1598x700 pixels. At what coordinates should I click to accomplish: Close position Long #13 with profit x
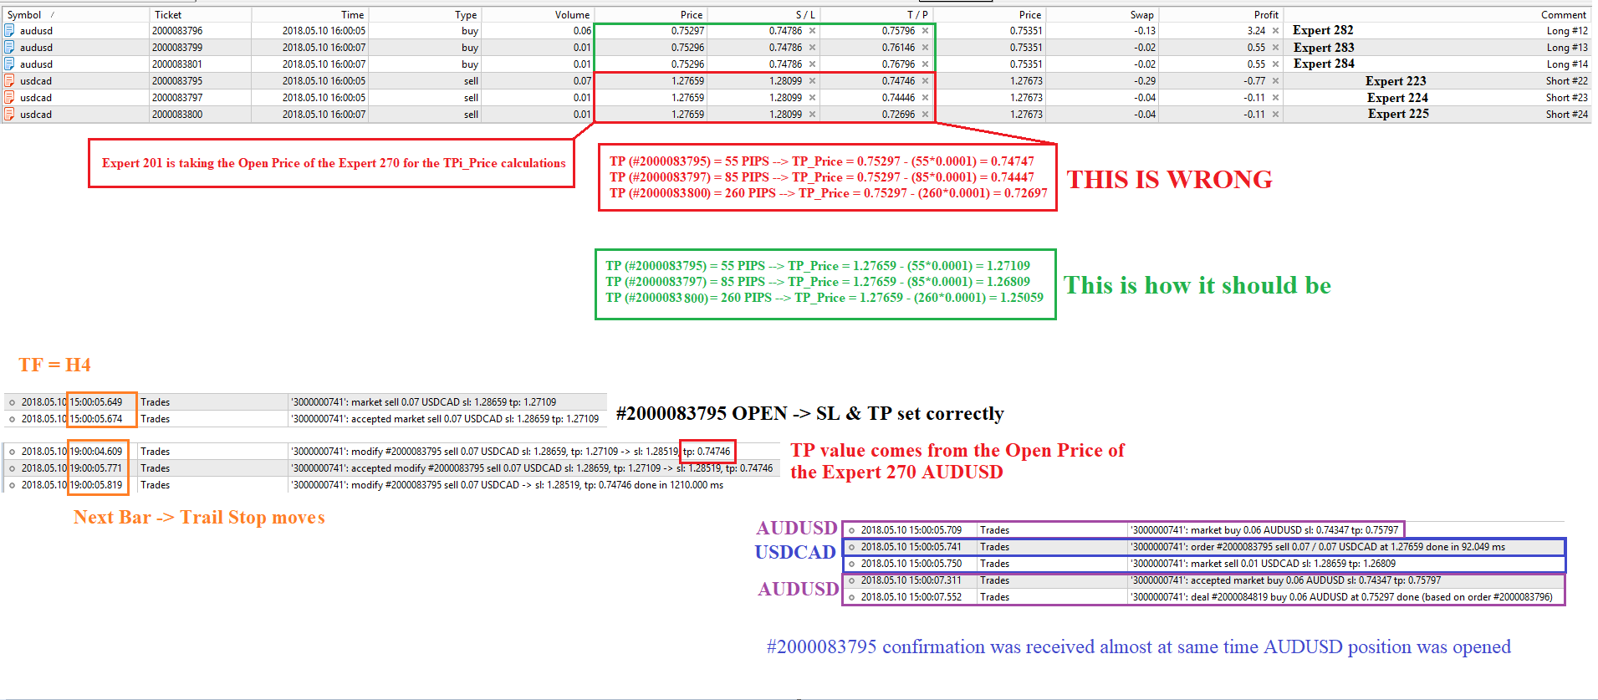click(1275, 48)
